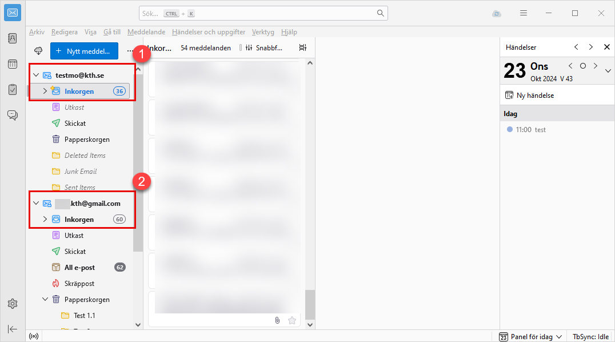Collapse the testmo@kth.se account tree
This screenshot has width=615, height=342.
click(x=36, y=75)
